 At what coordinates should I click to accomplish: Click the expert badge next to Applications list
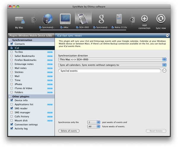point(50,105)
